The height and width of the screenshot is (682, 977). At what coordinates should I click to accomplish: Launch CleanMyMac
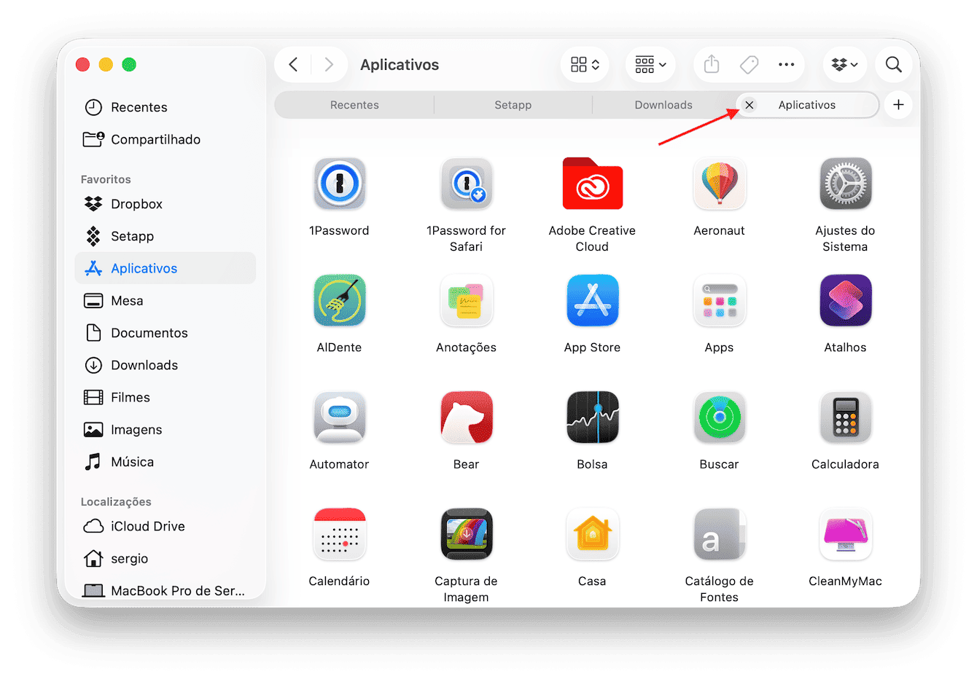pos(845,534)
